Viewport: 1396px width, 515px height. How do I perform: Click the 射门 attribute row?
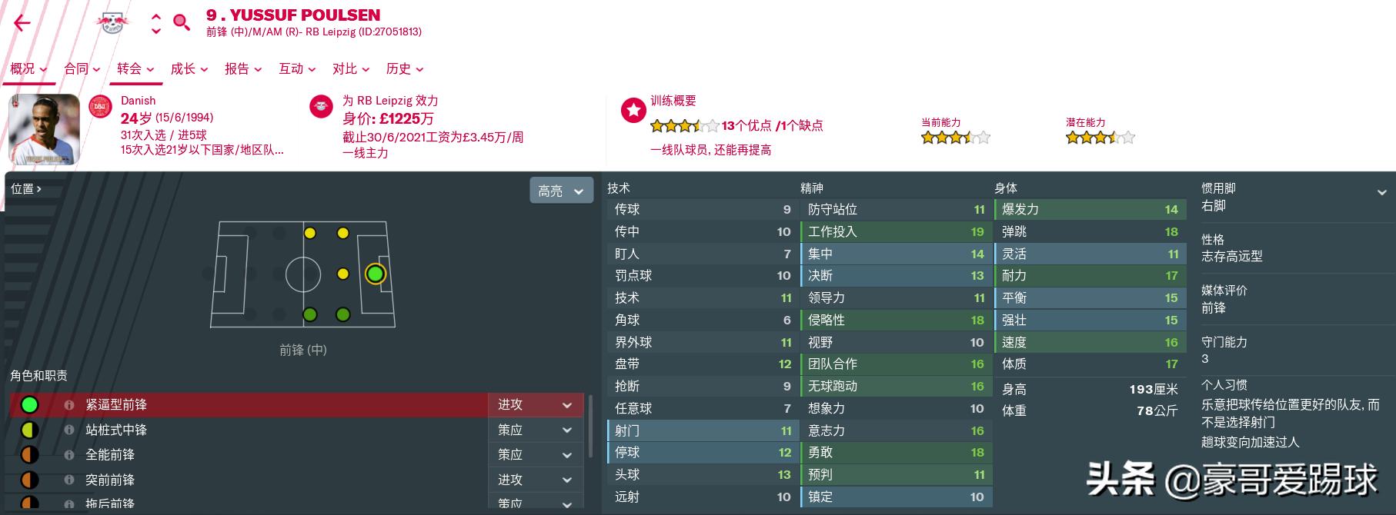coord(703,430)
